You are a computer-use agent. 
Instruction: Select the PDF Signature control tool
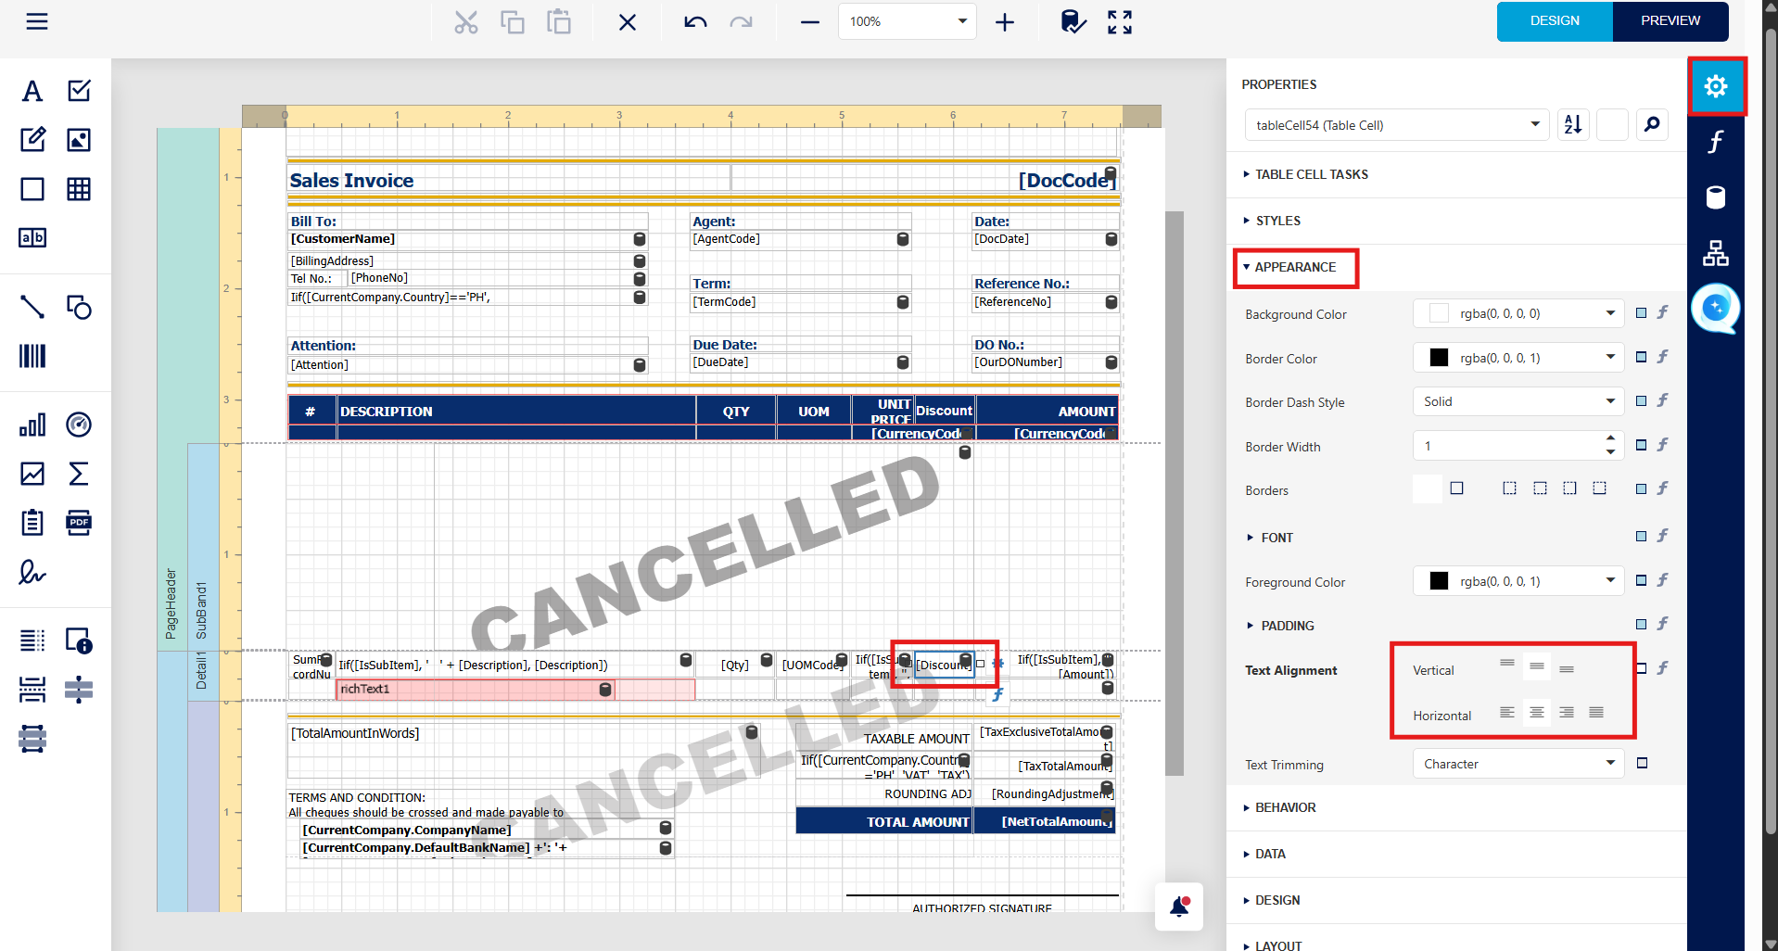32,572
